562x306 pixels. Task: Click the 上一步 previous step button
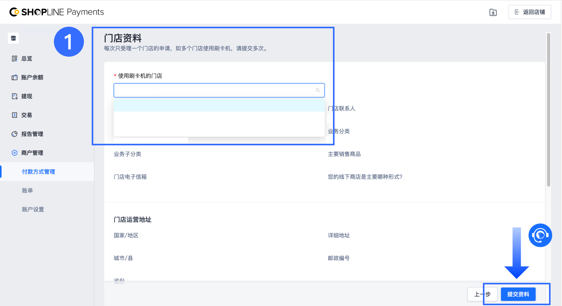[x=482, y=294]
